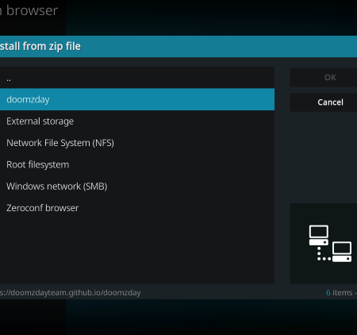
Task: Open External storage
Action: click(x=137, y=121)
